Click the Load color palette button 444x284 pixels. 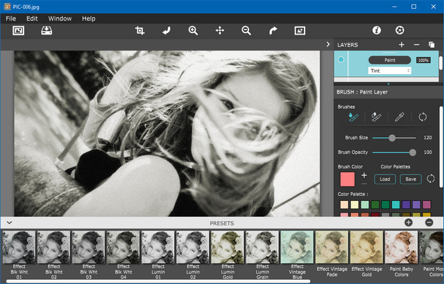[384, 179]
